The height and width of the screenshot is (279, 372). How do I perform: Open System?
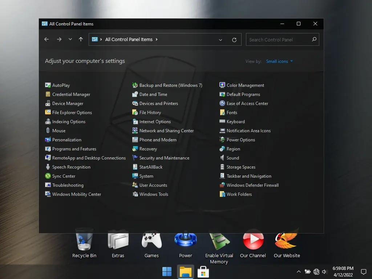coord(143,176)
